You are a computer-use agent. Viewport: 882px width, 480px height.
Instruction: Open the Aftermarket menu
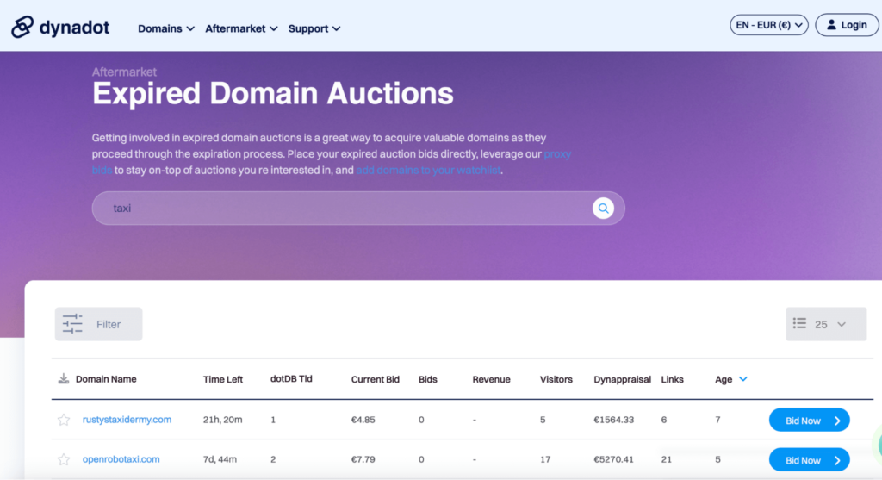(x=241, y=28)
